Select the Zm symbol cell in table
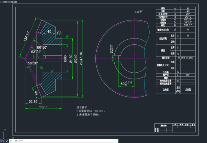The height and width of the screenshot is (143, 207). coord(178,81)
